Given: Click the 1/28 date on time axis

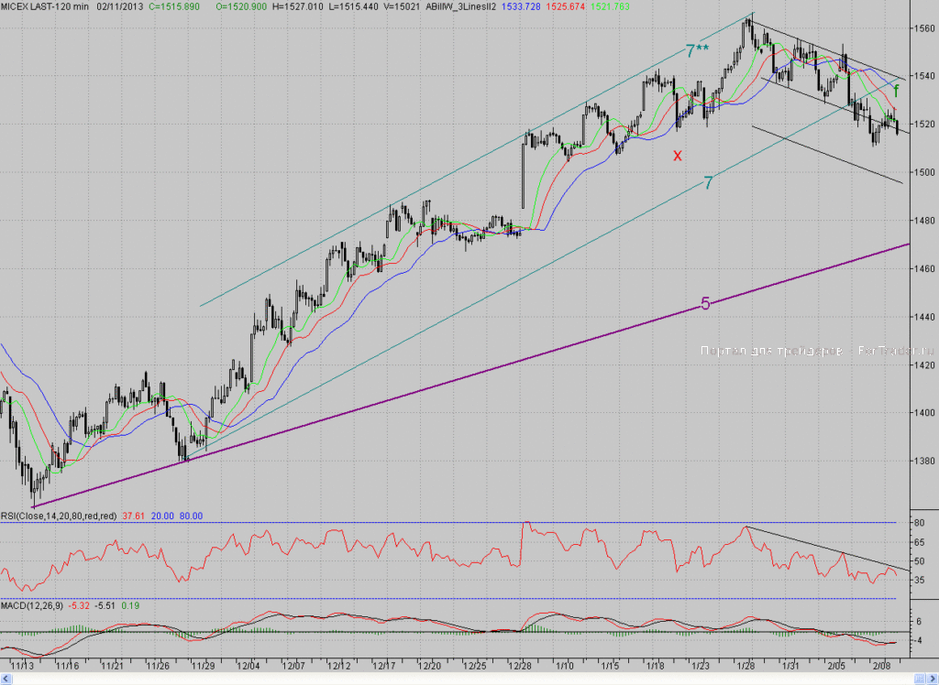Looking at the screenshot, I should (746, 665).
